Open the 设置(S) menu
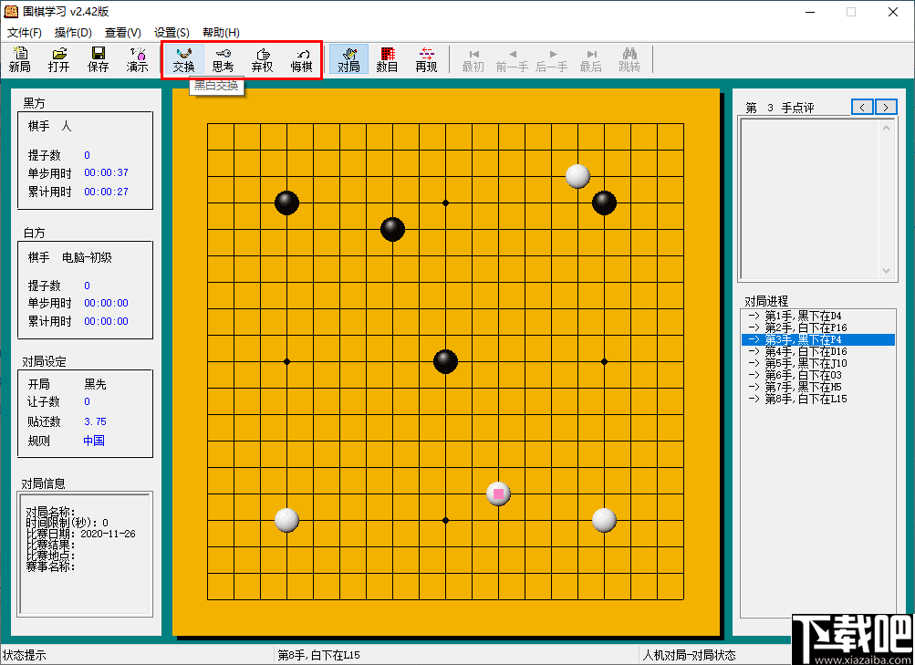 click(x=172, y=32)
